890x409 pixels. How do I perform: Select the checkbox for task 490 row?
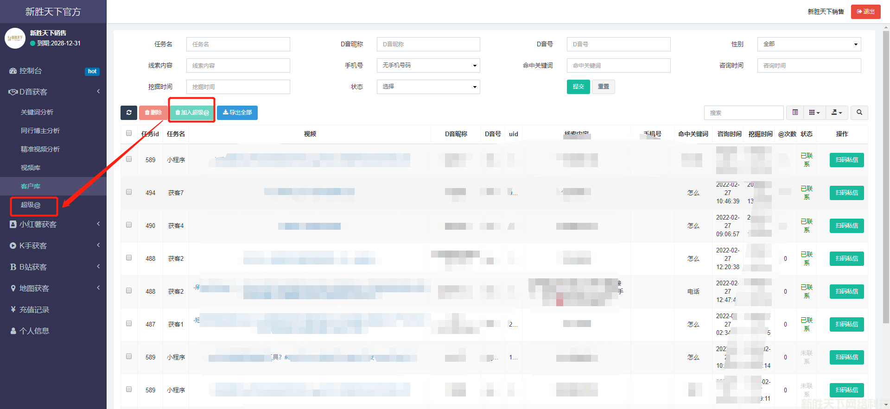(129, 225)
